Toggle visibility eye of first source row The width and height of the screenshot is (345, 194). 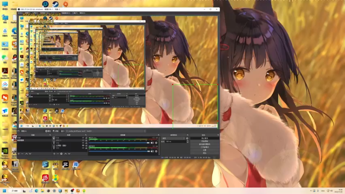(x=83, y=138)
